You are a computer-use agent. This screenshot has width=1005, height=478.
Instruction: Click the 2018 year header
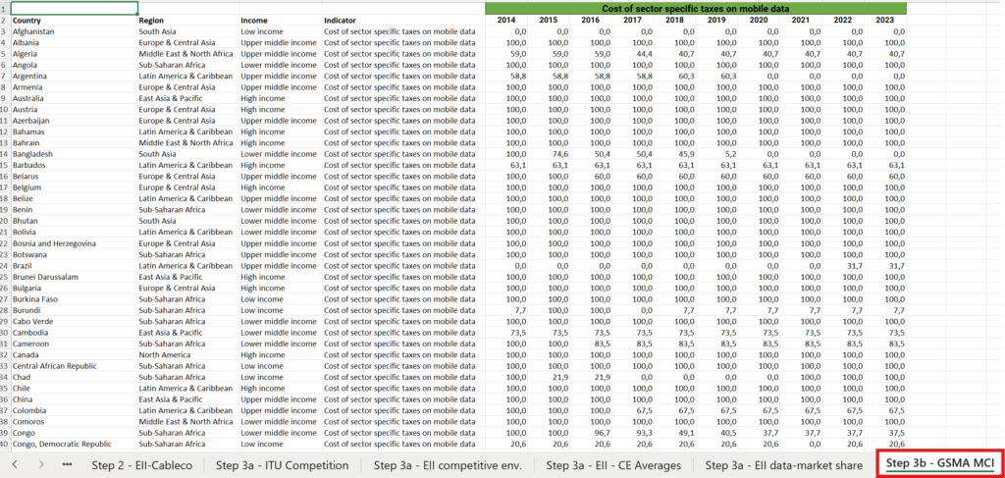tap(674, 21)
